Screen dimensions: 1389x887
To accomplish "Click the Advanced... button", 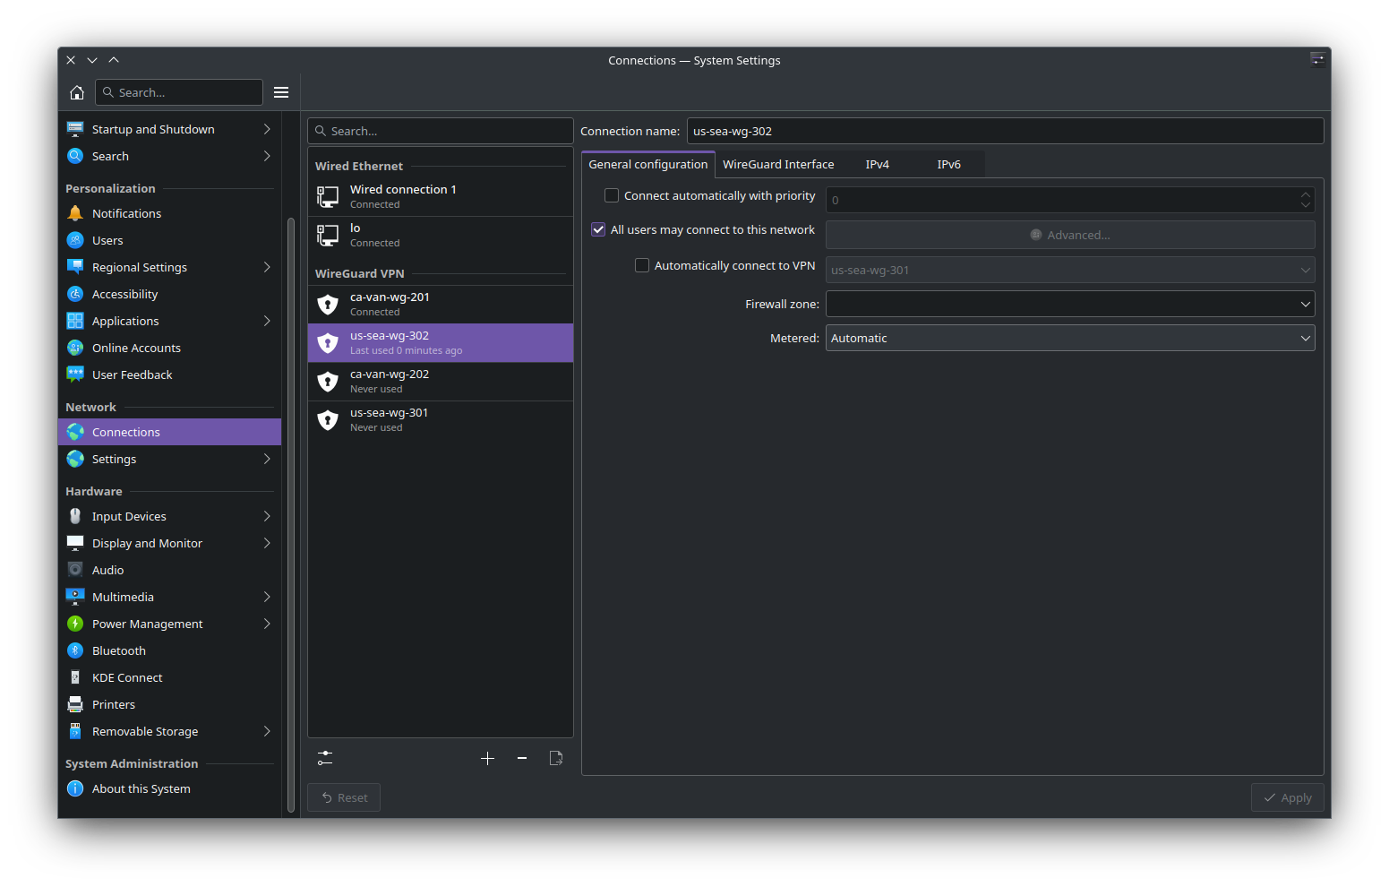I will 1070,235.
